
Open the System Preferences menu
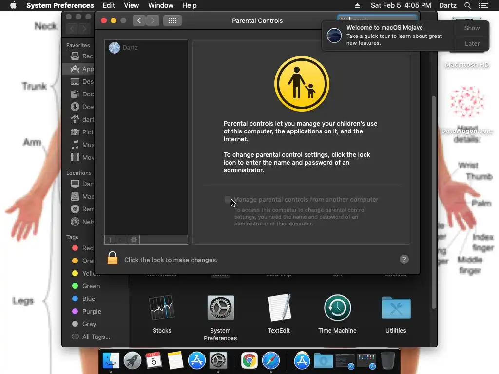tap(60, 5)
